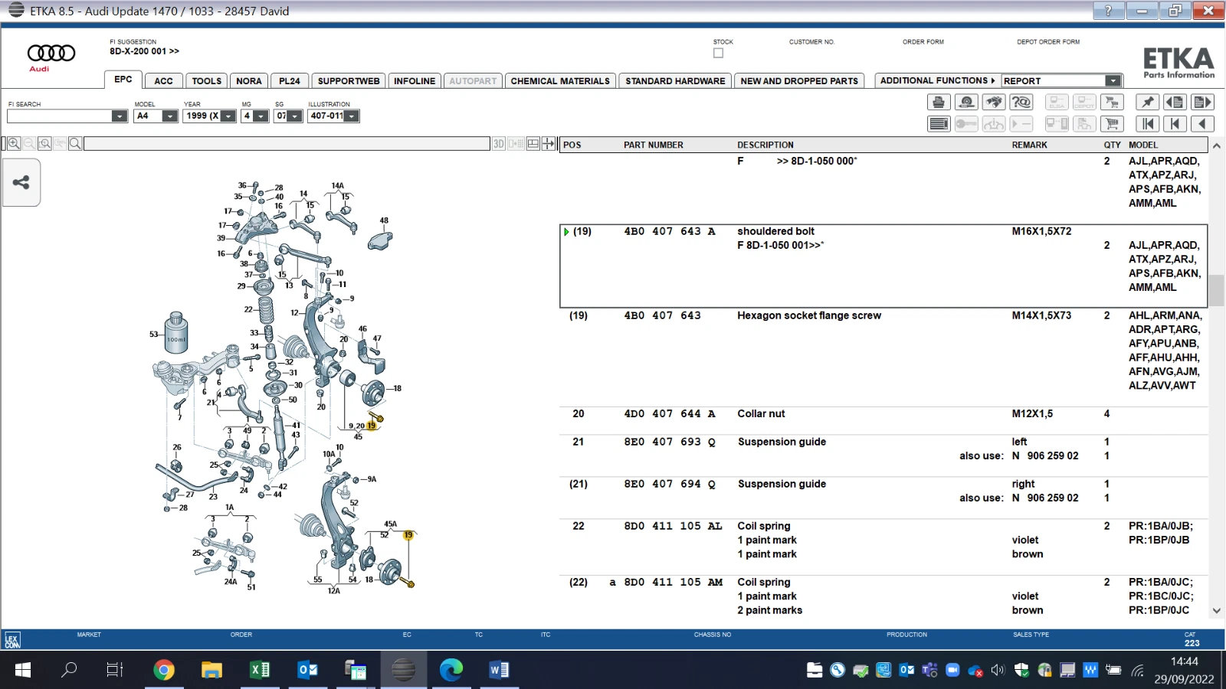Jump to the first entry with the bar-arrow icon

[1147, 123]
